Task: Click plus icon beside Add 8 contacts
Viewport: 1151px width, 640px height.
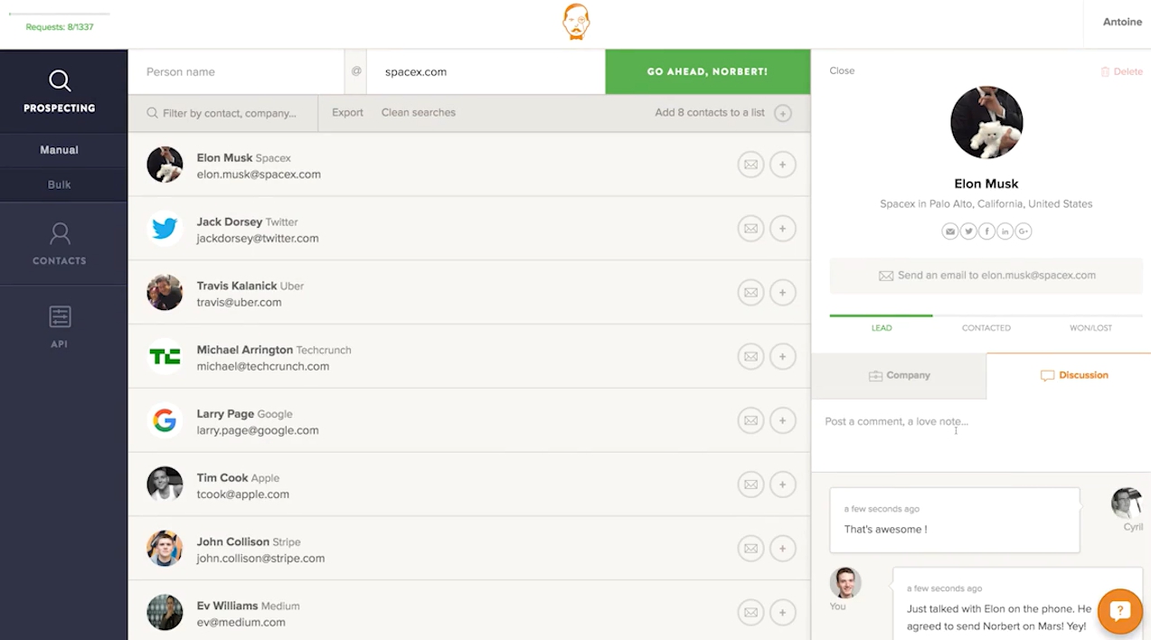Action: pos(783,113)
